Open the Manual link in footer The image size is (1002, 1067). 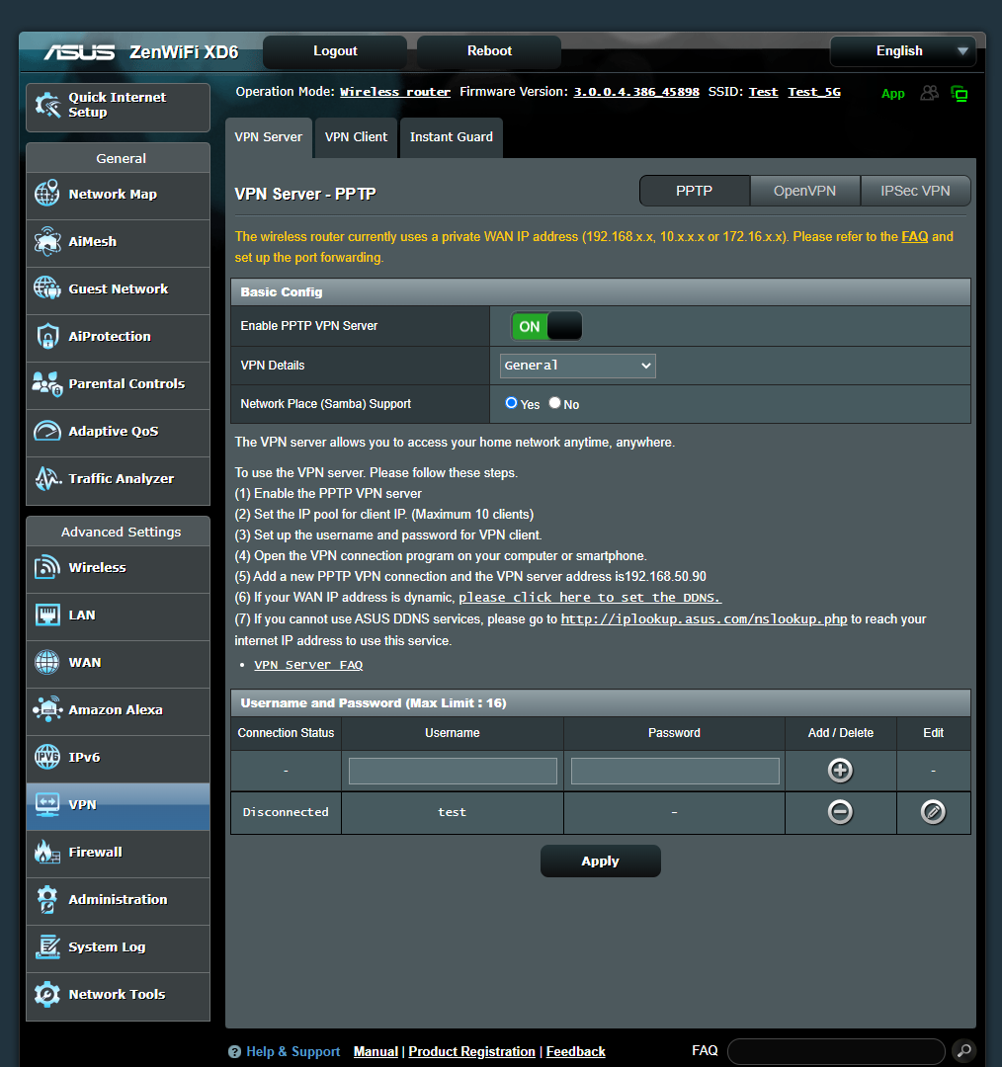pos(376,1052)
